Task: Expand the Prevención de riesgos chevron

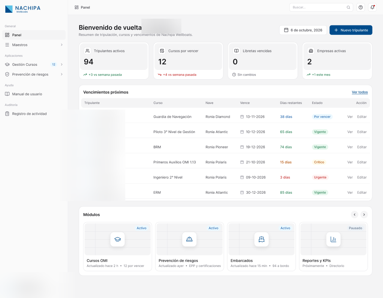Action: click(x=62, y=74)
